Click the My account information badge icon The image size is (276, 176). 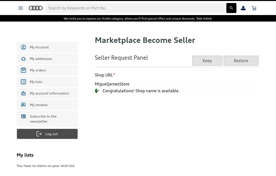pyautogui.click(x=23, y=93)
